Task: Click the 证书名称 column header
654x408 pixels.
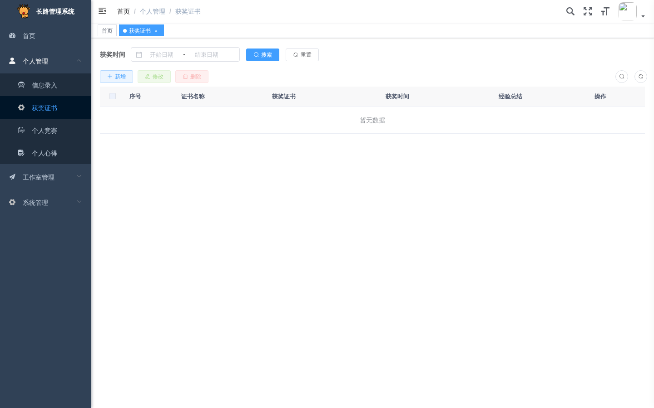Action: pos(193,97)
